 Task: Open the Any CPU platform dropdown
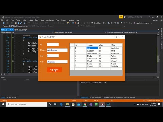click(48, 23)
